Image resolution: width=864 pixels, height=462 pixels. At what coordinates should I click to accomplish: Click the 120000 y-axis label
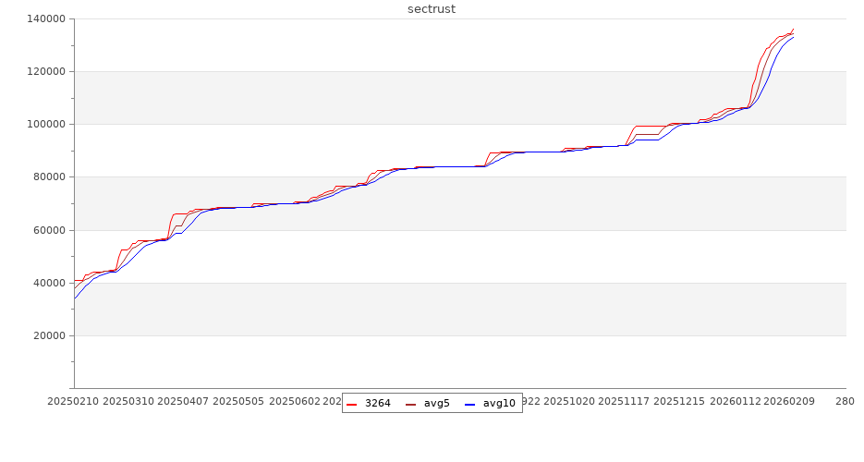(x=45, y=71)
